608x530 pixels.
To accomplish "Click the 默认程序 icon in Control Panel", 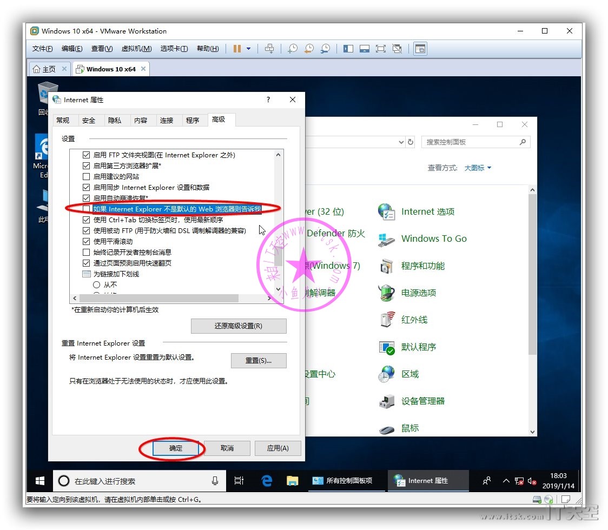I will point(387,347).
